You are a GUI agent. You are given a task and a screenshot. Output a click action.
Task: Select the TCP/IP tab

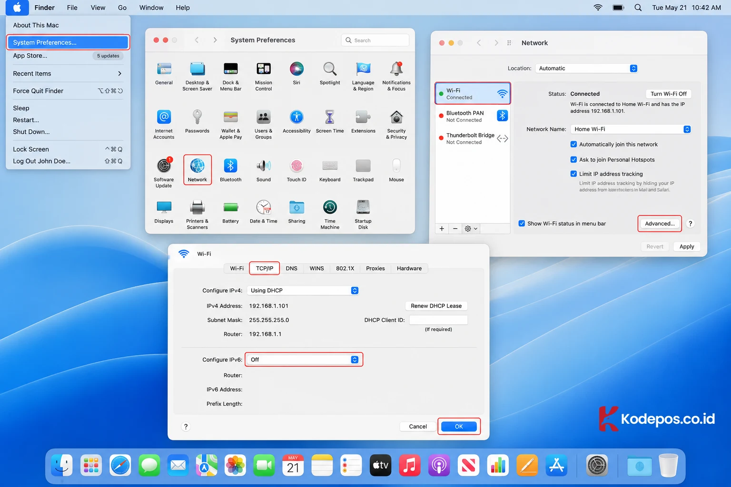[x=265, y=268]
